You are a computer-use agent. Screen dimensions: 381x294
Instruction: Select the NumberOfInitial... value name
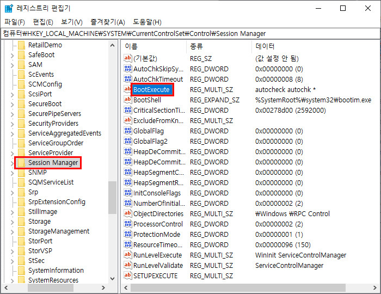tap(159, 204)
